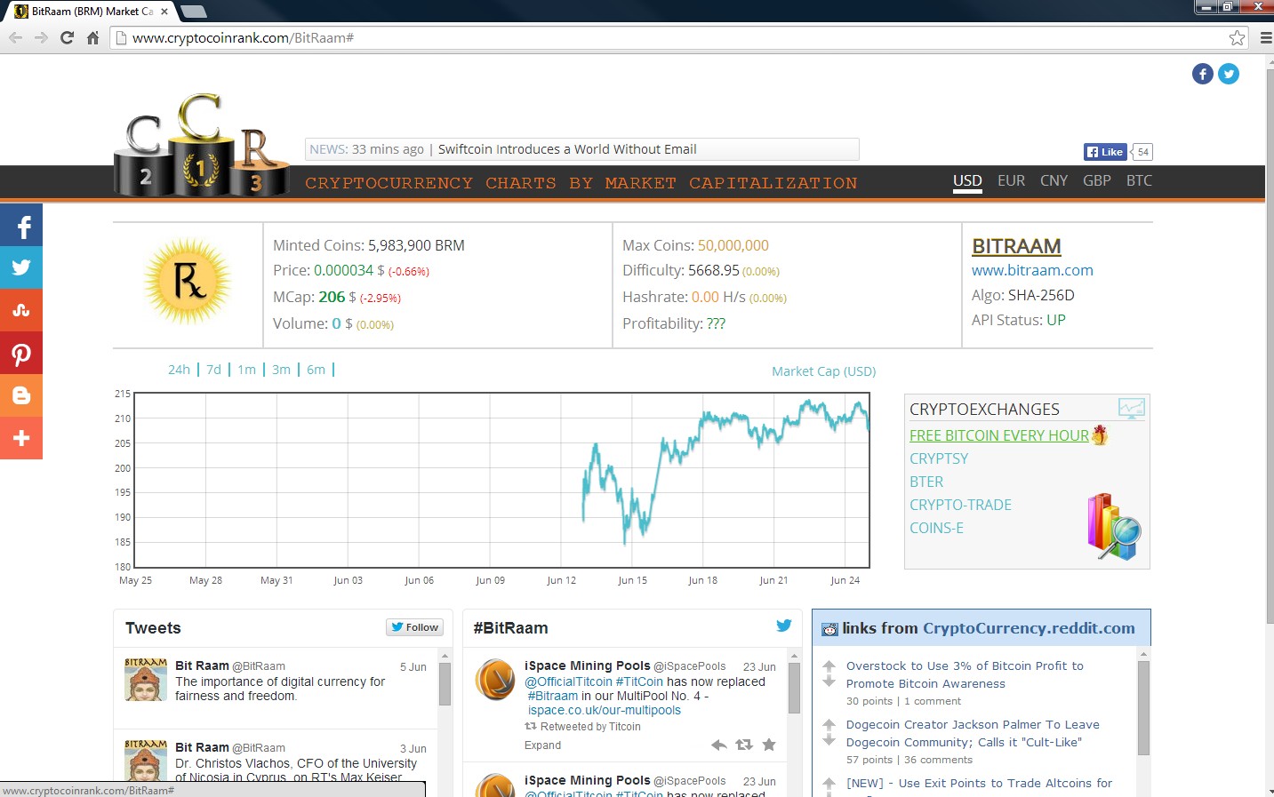Open the BTER exchange link
Image resolution: width=1274 pixels, height=797 pixels.
coord(926,482)
